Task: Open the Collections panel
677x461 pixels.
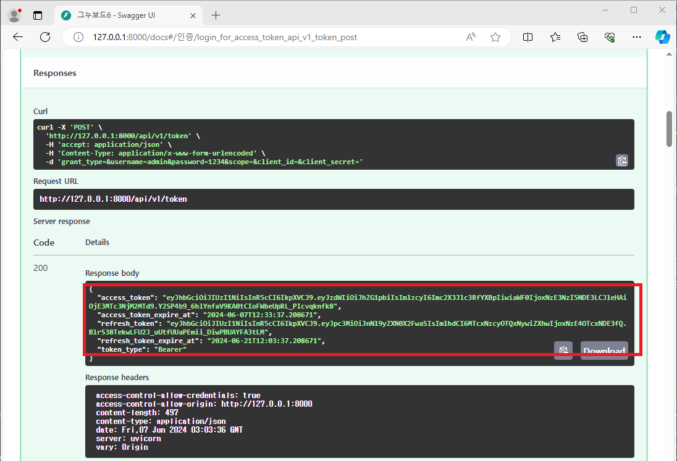Action: 582,37
